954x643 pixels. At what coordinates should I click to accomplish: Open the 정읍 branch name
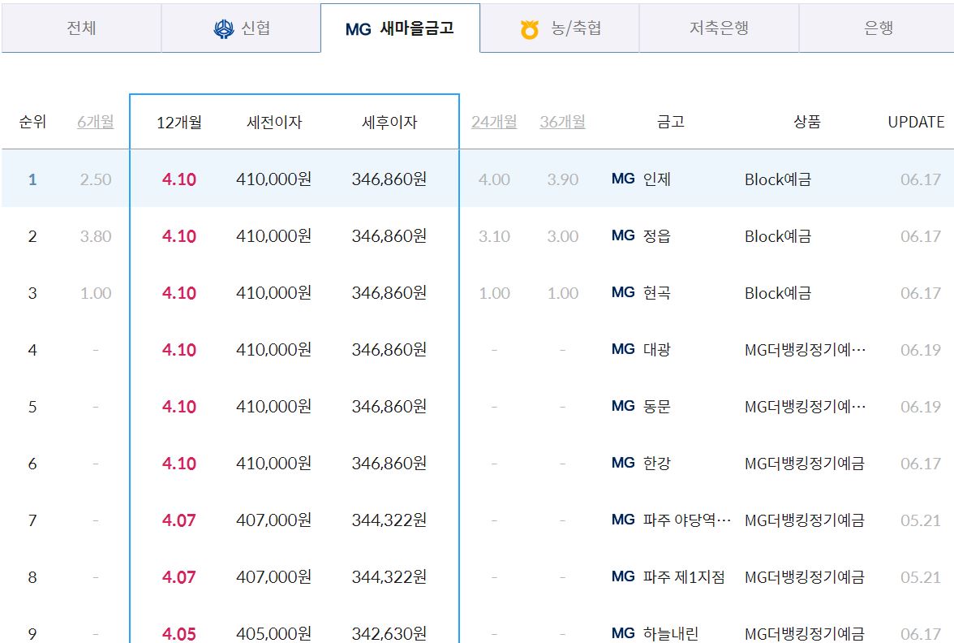pyautogui.click(x=656, y=235)
